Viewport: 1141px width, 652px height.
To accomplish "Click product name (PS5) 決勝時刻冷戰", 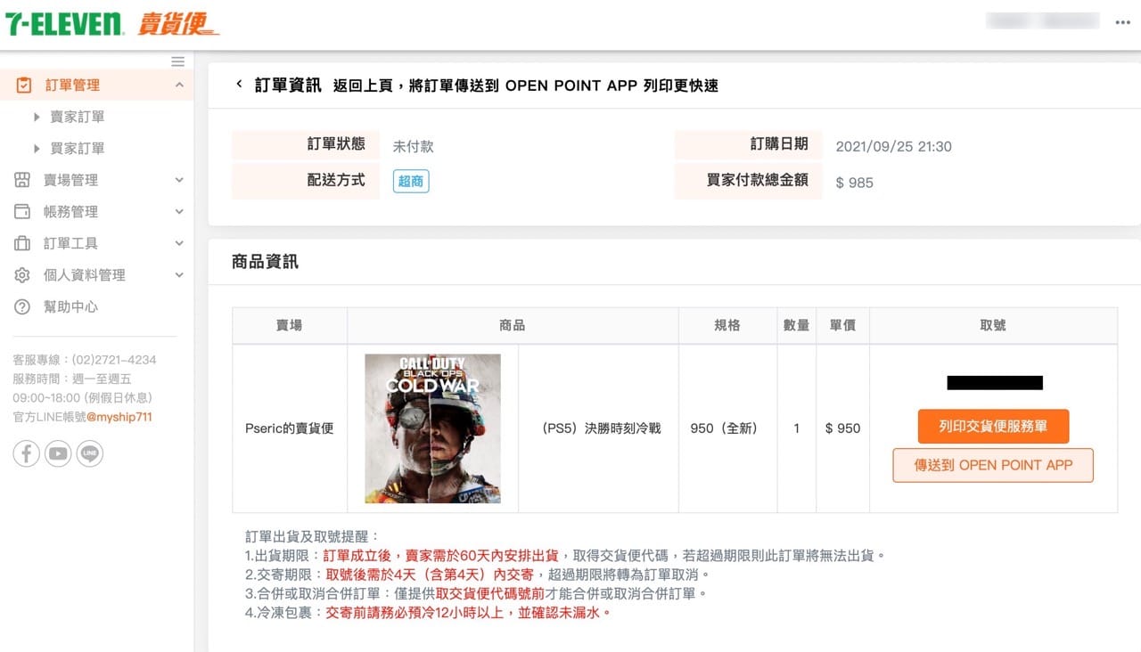I will coord(602,428).
